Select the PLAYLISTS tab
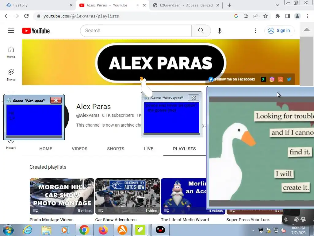Viewport: 314px width, 236px height. 184,149
